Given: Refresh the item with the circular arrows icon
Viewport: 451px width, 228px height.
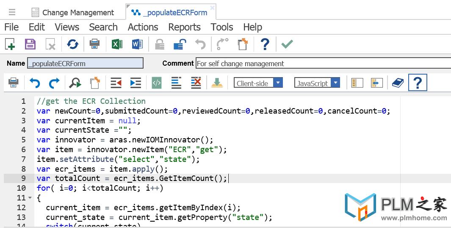Looking at the screenshot, I should (x=73, y=44).
